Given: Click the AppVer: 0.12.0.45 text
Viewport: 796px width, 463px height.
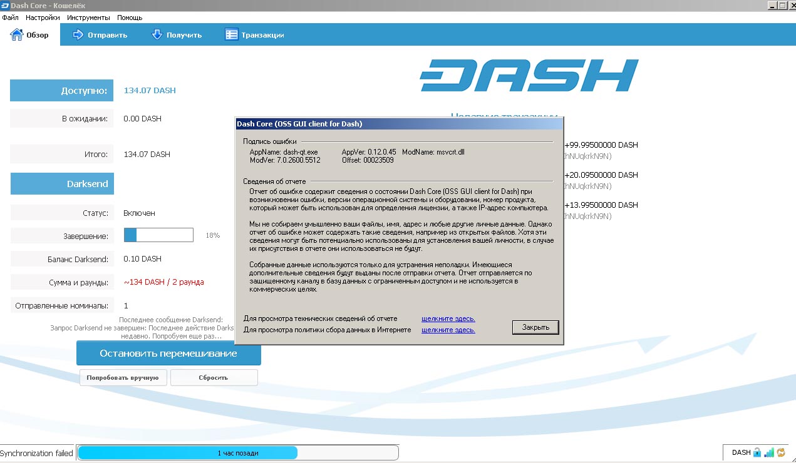Looking at the screenshot, I should point(369,152).
